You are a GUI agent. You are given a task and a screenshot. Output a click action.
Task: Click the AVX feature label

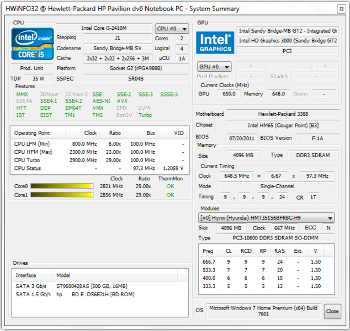pyautogui.click(x=122, y=101)
